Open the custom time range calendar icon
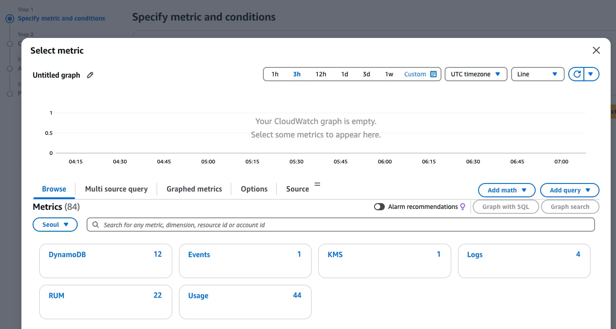The height and width of the screenshot is (329, 616). pyautogui.click(x=433, y=74)
